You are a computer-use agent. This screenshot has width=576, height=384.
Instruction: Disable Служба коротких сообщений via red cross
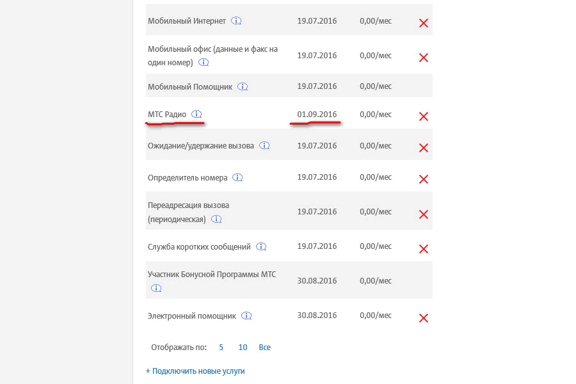tap(423, 249)
